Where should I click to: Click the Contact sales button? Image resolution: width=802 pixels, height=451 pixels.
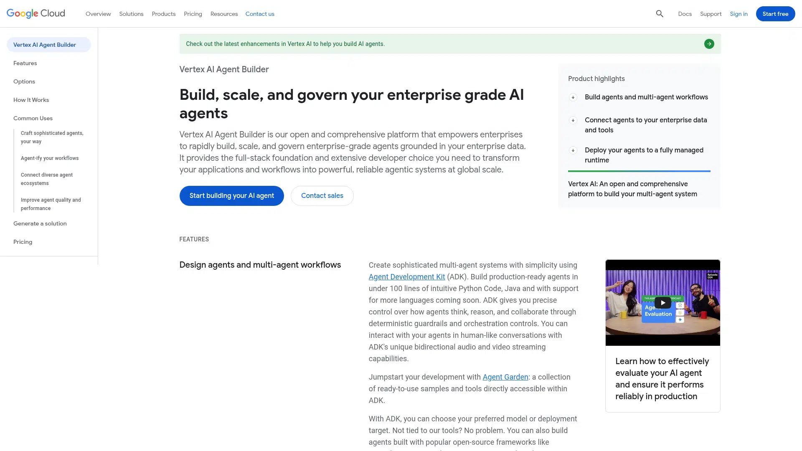click(322, 196)
